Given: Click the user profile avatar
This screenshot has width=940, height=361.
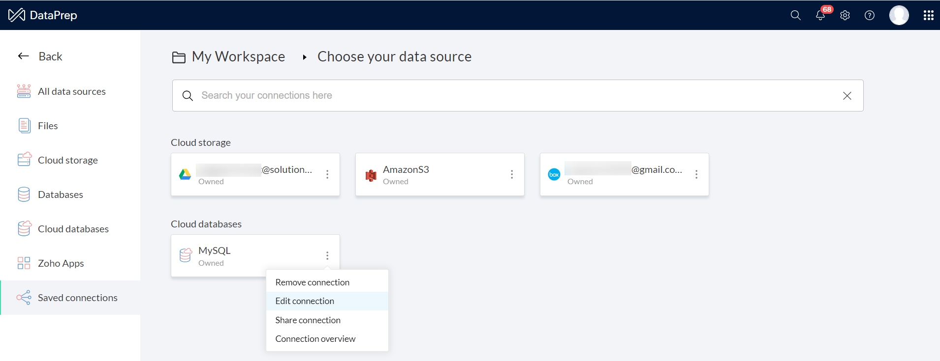Looking at the screenshot, I should click(899, 15).
